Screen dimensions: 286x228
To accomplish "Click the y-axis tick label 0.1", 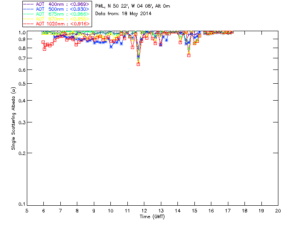I will point(22,204).
